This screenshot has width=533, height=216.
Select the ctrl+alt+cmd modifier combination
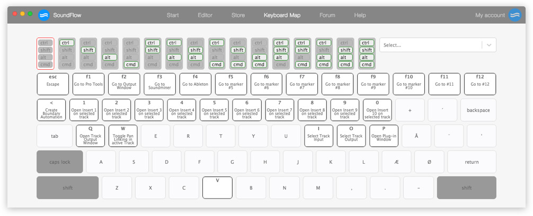pyautogui.click(x=324, y=53)
